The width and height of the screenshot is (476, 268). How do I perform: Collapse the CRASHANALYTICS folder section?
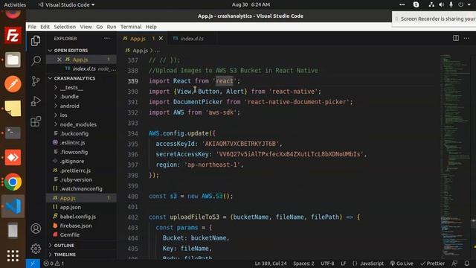click(74, 78)
